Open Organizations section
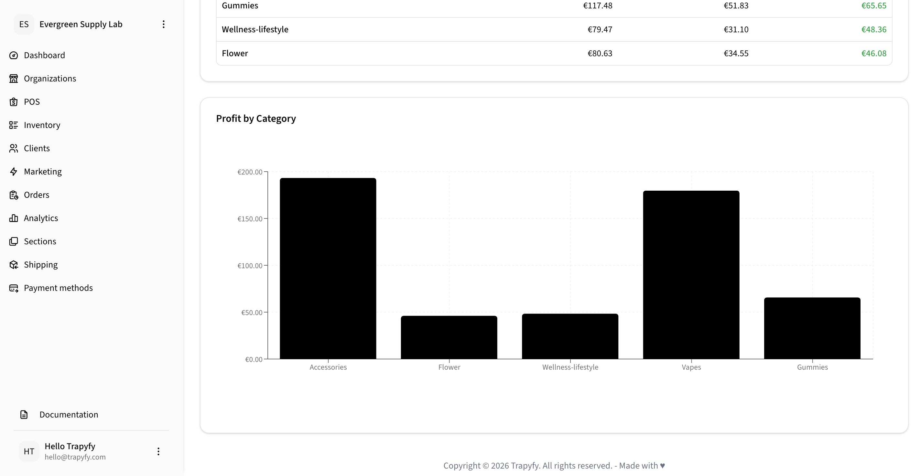Image resolution: width=921 pixels, height=476 pixels. [x=50, y=79]
